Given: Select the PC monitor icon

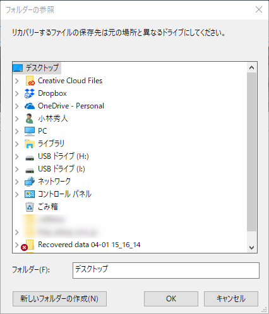Looking at the screenshot, I should [x=30, y=131].
